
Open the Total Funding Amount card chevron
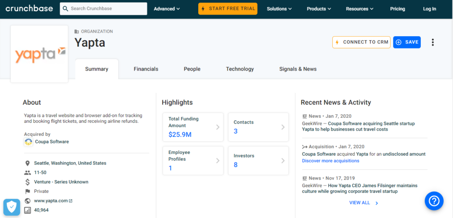218,127
